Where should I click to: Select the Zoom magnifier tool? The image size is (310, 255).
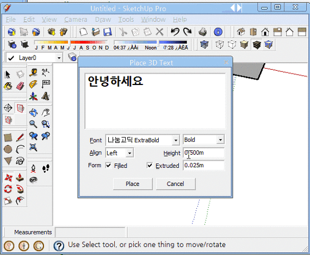pos(33,124)
